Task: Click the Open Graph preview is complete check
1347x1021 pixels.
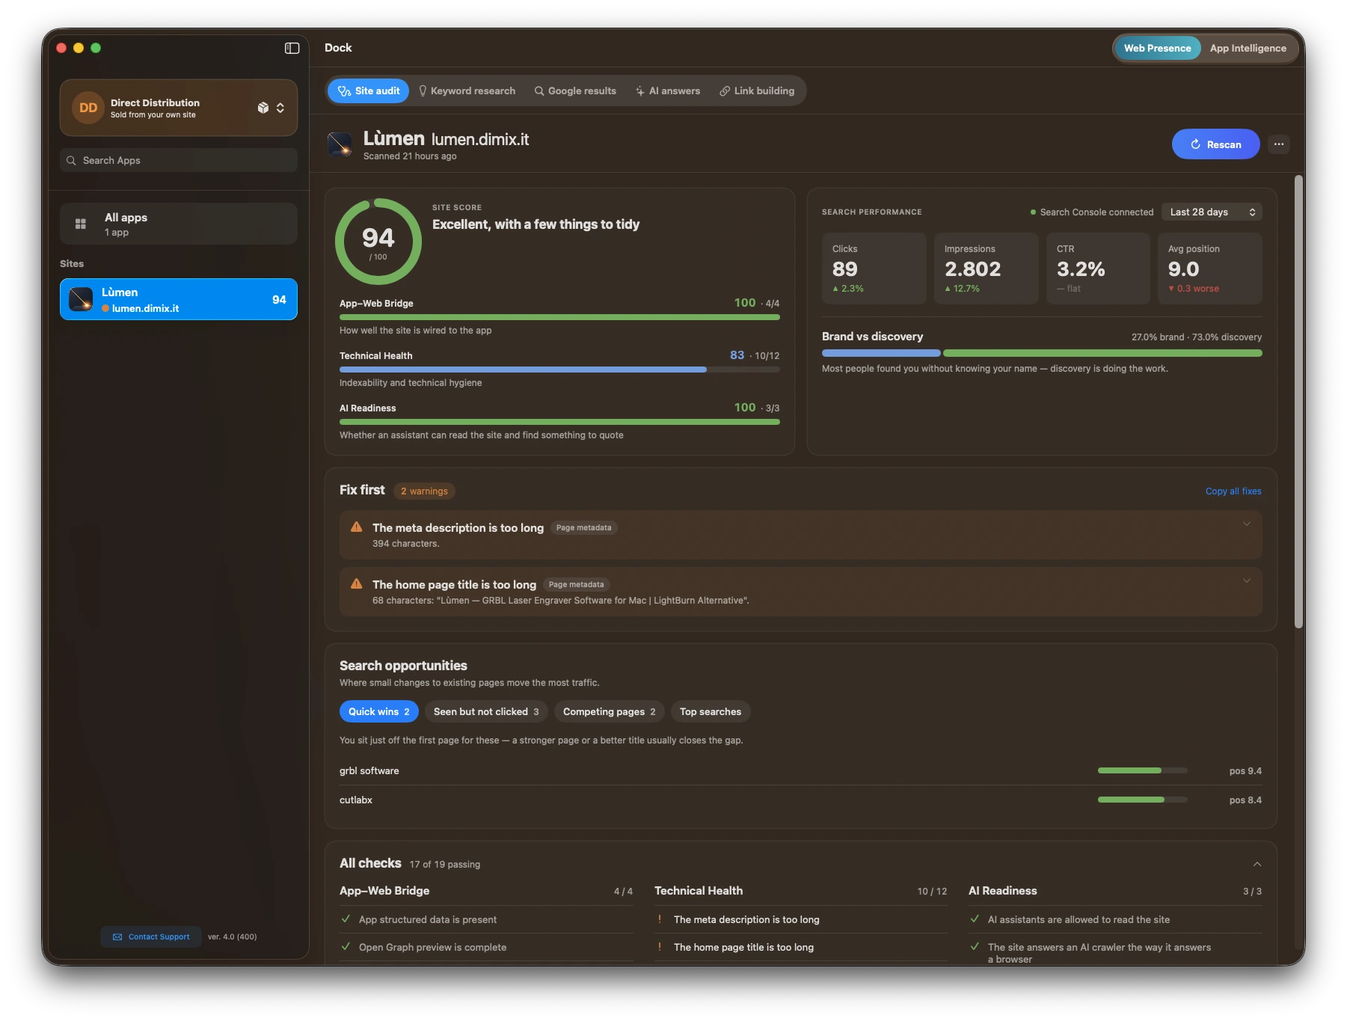Action: point(486,947)
